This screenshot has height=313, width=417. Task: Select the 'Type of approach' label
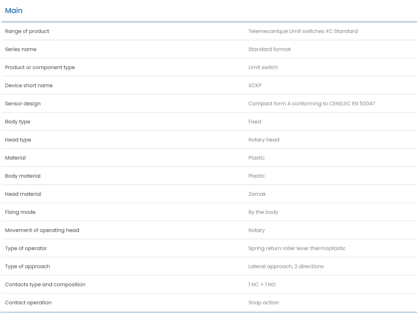[27, 266]
